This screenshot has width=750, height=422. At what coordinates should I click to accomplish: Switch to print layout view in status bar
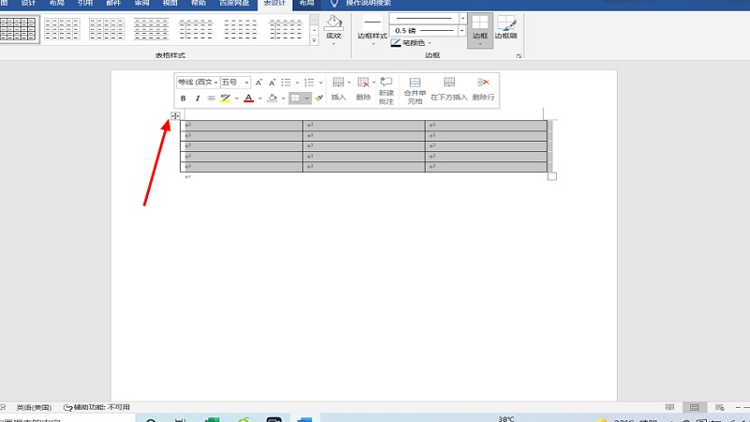click(x=695, y=407)
